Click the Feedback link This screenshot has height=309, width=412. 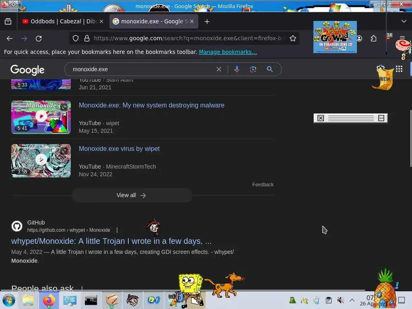pos(263,185)
